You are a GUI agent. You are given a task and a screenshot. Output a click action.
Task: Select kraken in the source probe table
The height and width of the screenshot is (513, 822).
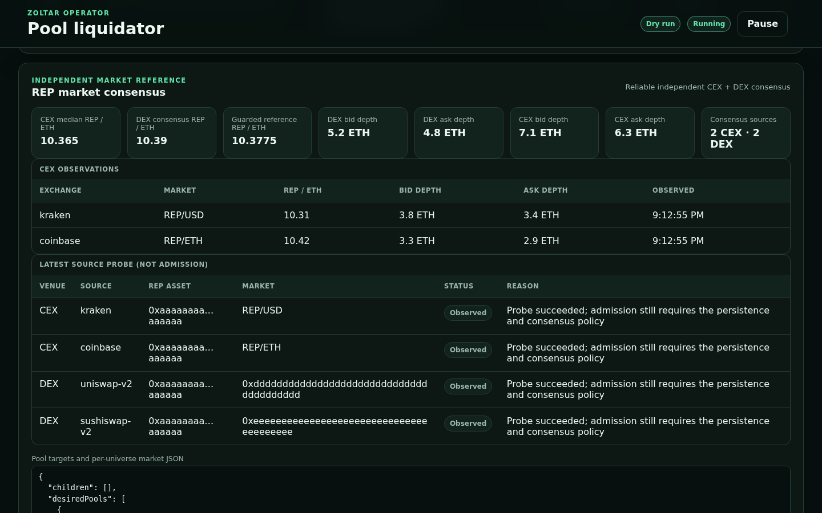pyautogui.click(x=96, y=311)
